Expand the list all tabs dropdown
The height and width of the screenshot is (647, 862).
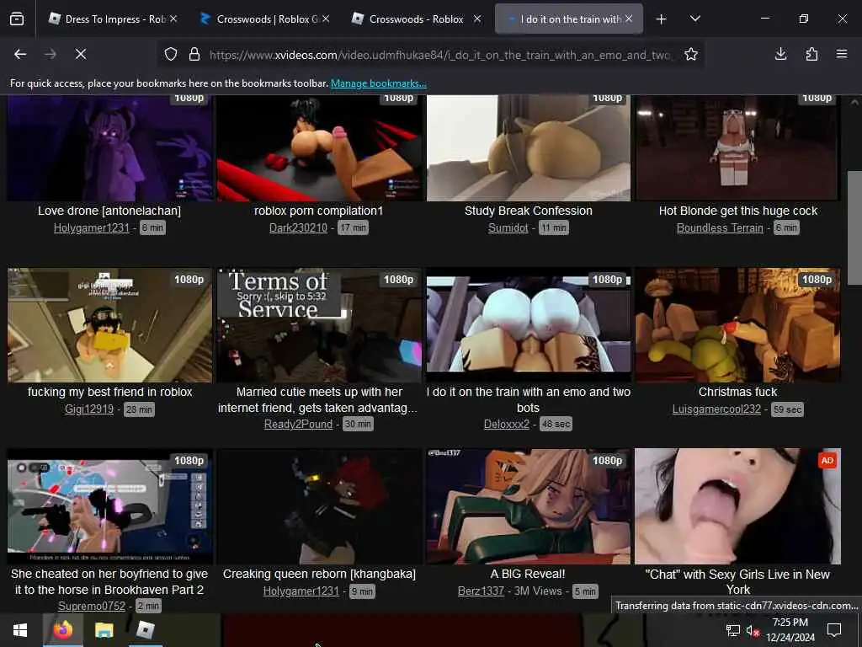tap(694, 19)
